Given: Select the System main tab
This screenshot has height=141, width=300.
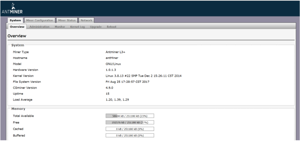Looking at the screenshot, I should point(15,20).
